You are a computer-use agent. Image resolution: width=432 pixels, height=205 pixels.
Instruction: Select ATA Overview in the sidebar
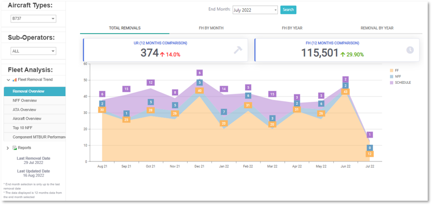(x=24, y=109)
